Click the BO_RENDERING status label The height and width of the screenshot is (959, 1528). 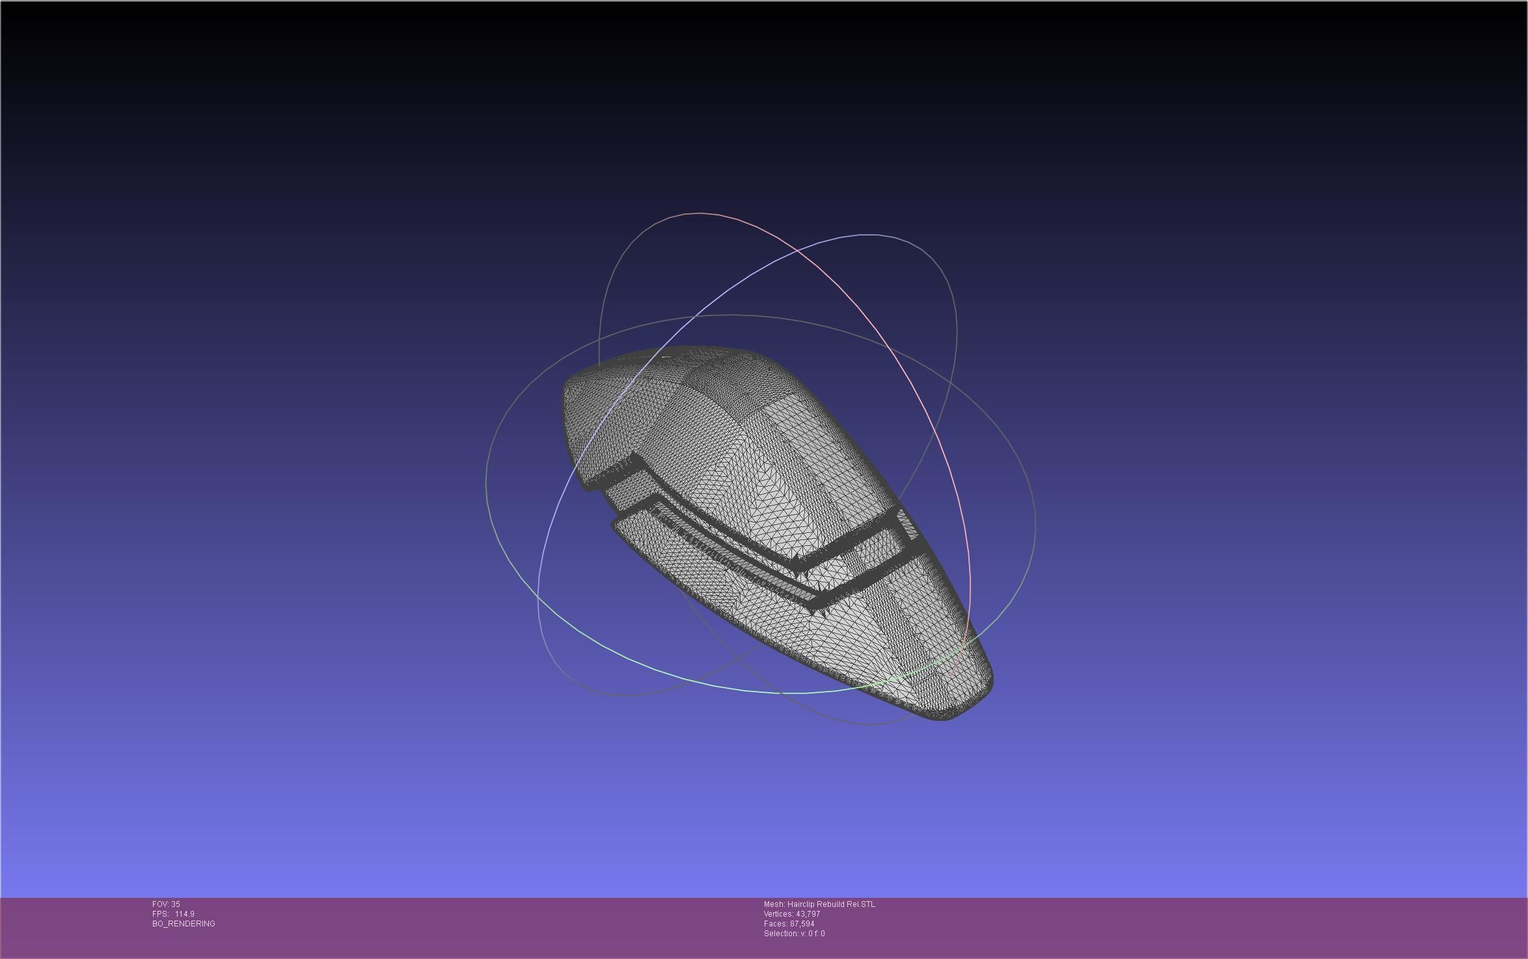[184, 923]
